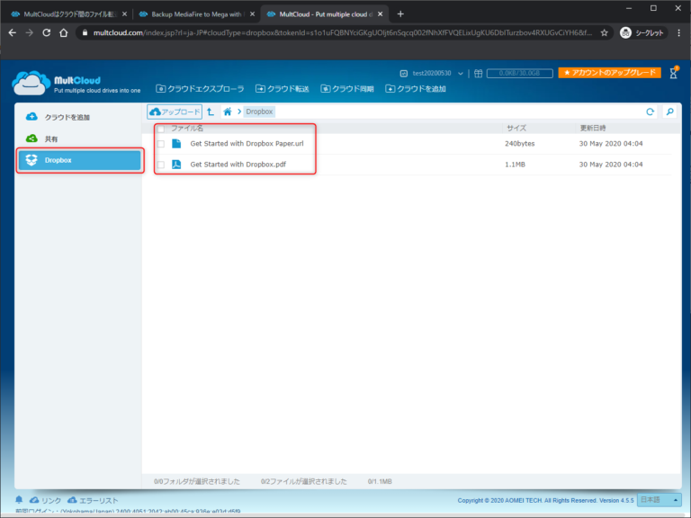Viewport: 691px width, 518px height.
Task: Check the Dropbox Paper.url file checkbox
Action: [x=161, y=144]
